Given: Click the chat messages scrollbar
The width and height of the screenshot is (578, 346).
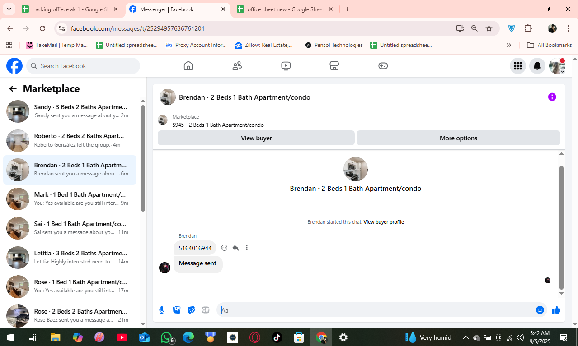Looking at the screenshot, I should pyautogui.click(x=562, y=228).
